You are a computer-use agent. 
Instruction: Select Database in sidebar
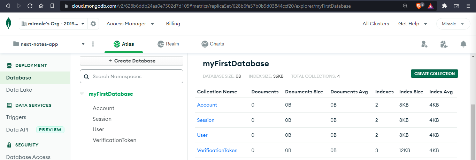(x=35, y=78)
